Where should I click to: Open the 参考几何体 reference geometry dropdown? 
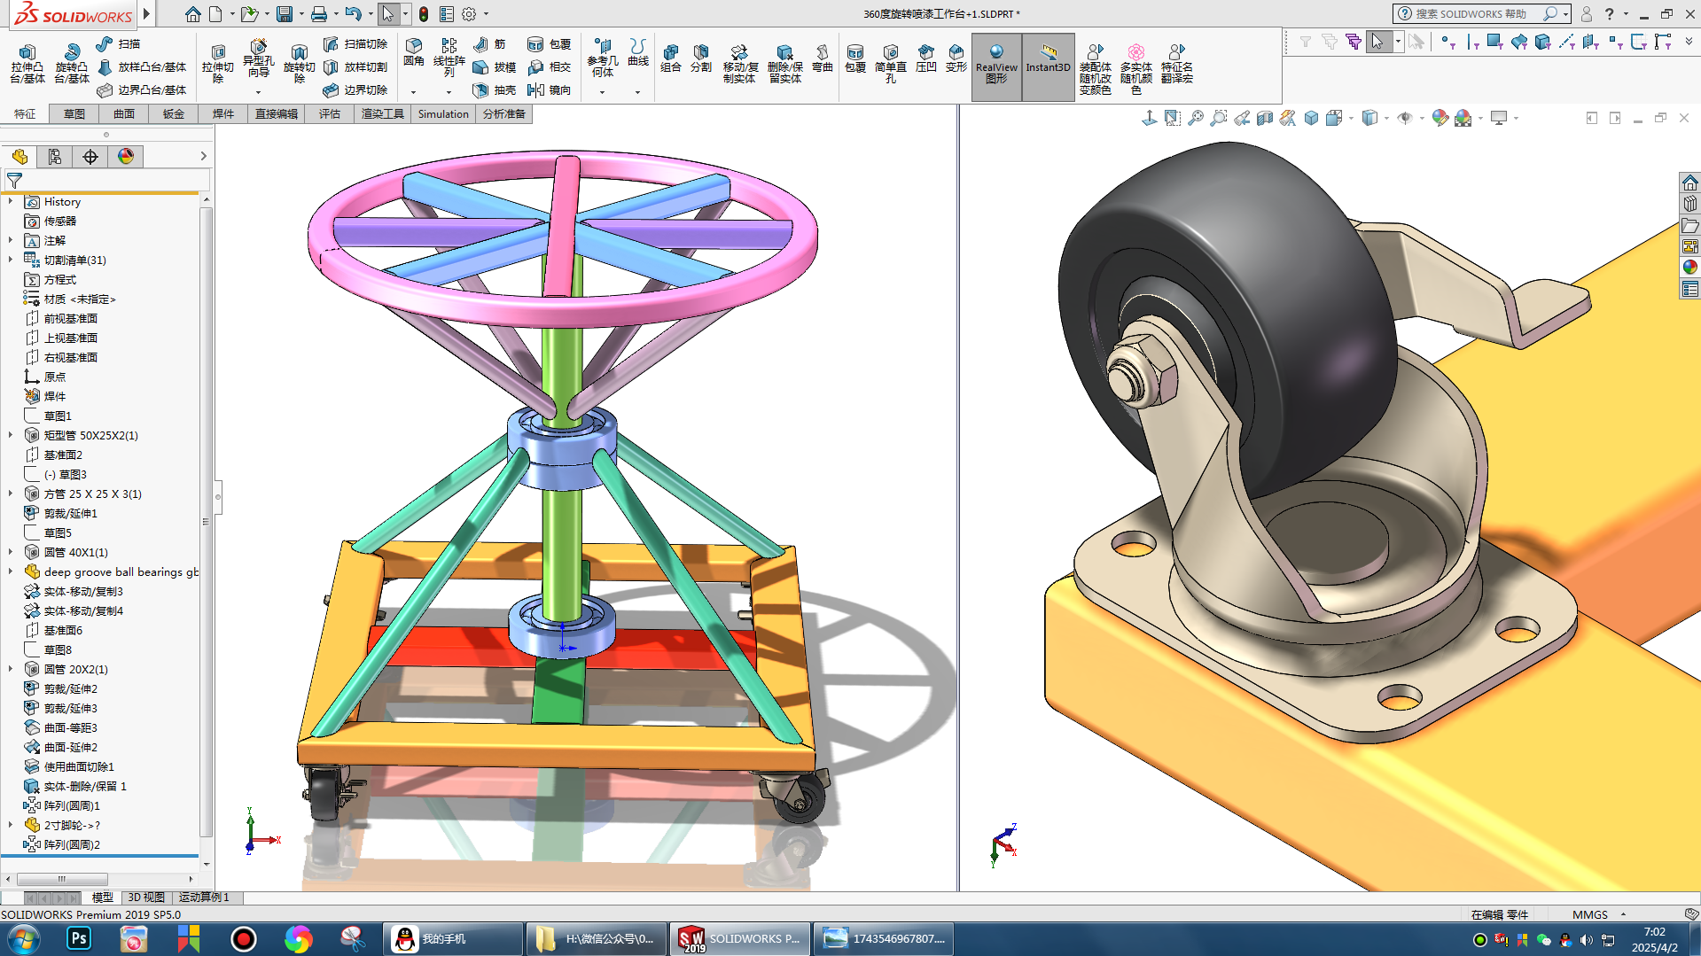pos(602,91)
